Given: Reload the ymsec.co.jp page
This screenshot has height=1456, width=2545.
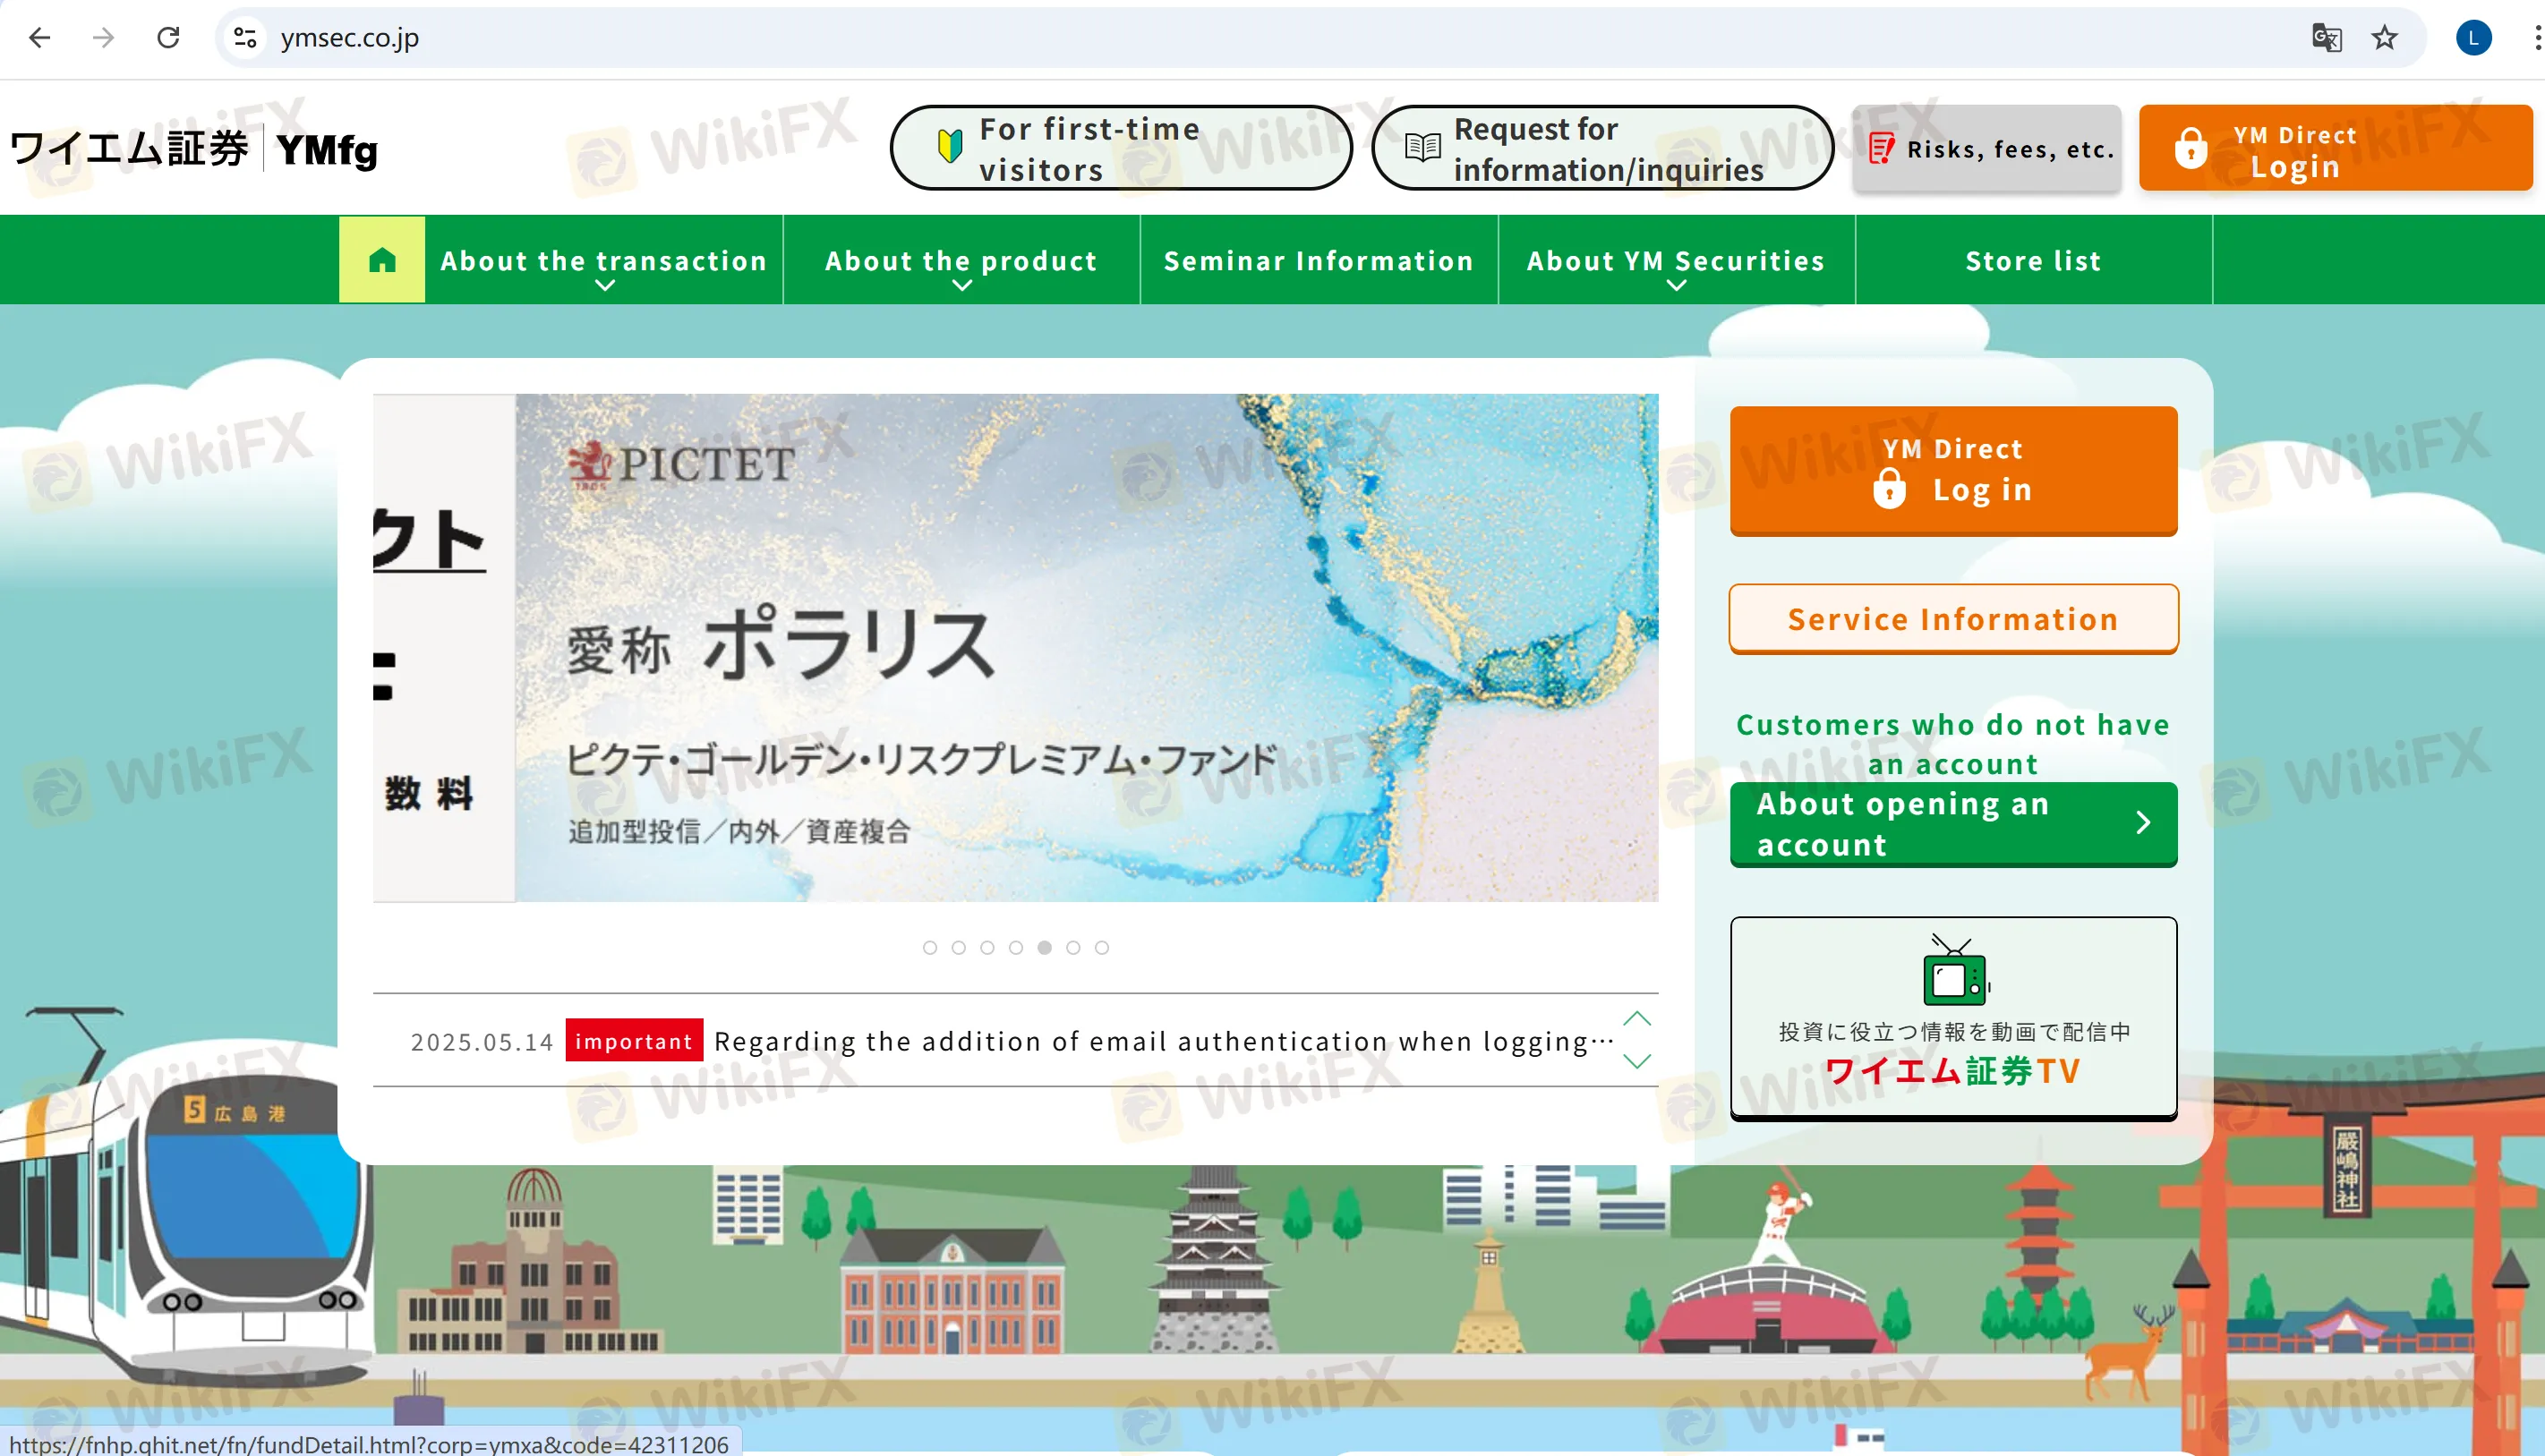Looking at the screenshot, I should [x=168, y=38].
